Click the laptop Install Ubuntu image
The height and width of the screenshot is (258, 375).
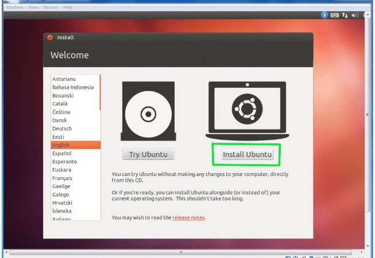click(x=248, y=111)
